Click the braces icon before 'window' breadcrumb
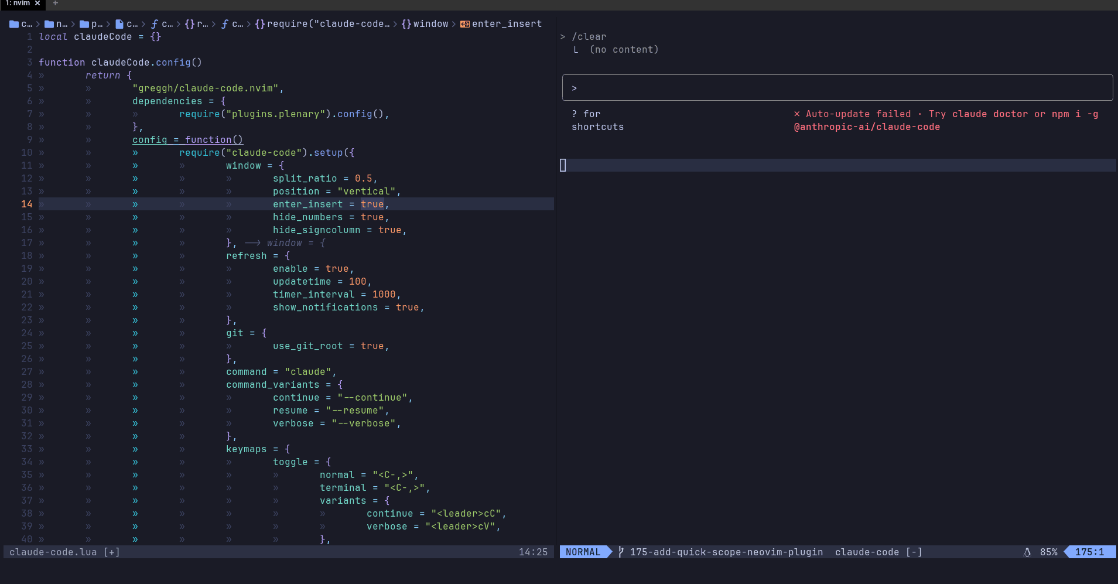Image resolution: width=1118 pixels, height=584 pixels. tap(406, 24)
